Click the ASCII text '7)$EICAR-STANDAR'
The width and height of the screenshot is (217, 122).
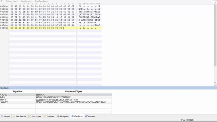[x=89, y=17]
